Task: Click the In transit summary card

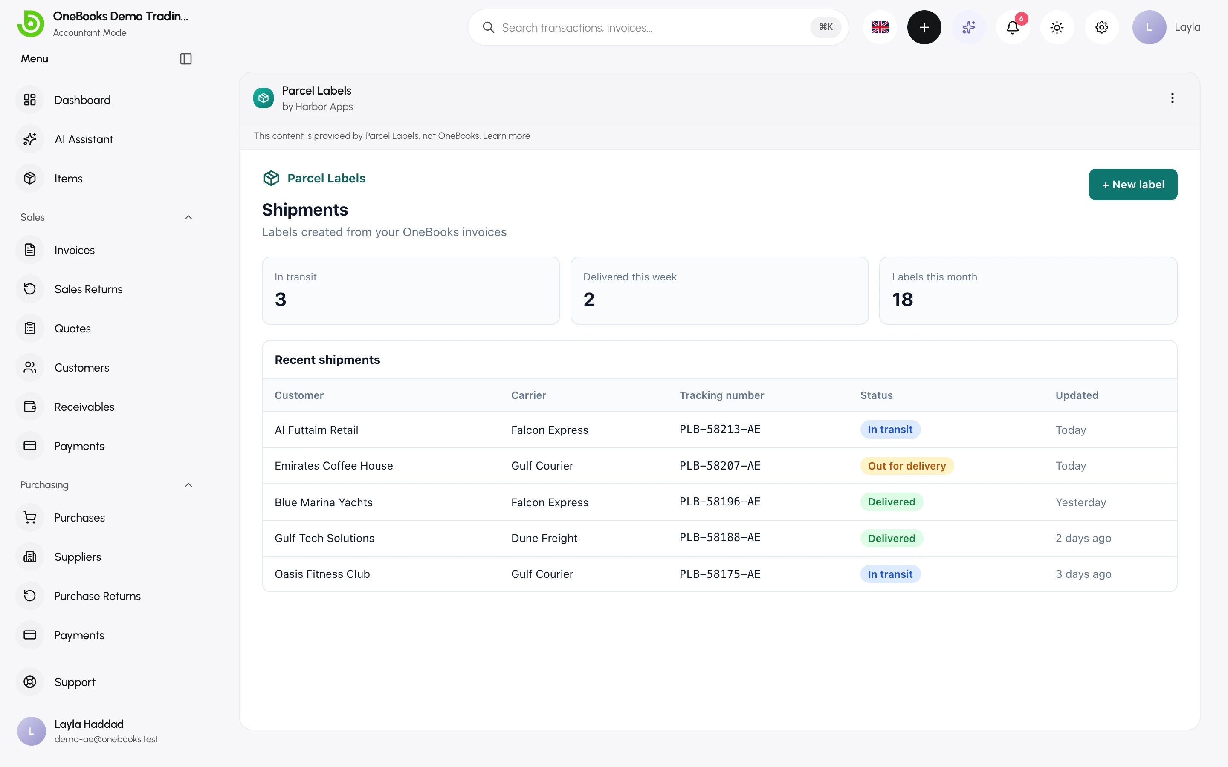Action: click(x=411, y=291)
